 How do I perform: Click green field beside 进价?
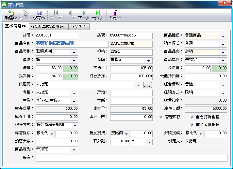click(71, 69)
